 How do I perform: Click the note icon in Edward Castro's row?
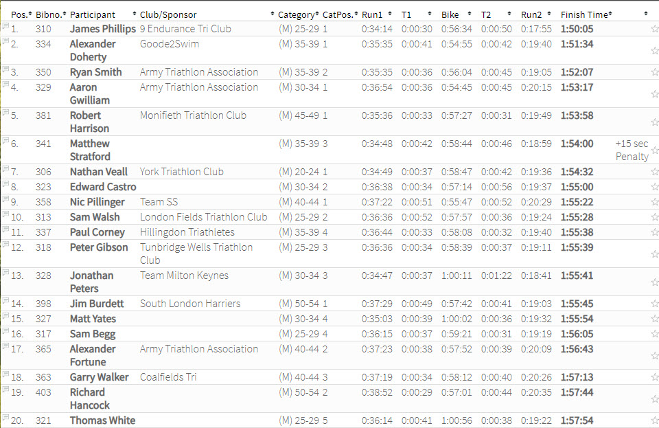(x=5, y=183)
